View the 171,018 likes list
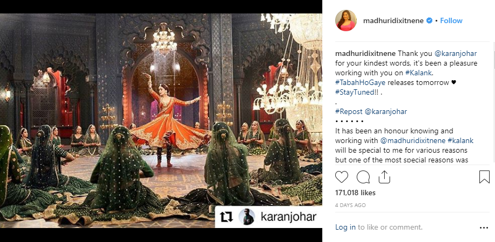Screen dimensions: 495x242 tap(355, 193)
